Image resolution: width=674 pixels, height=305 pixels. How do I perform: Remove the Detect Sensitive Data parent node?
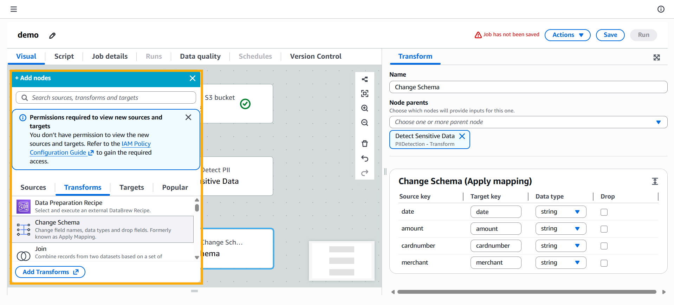462,136
